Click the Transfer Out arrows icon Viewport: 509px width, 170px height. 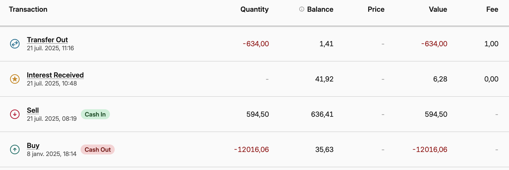[15, 44]
